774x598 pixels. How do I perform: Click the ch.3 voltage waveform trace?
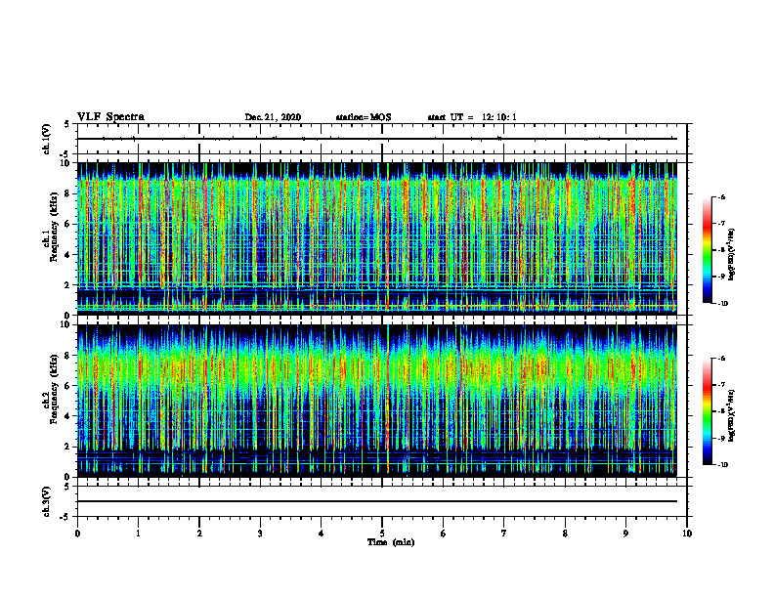376,501
